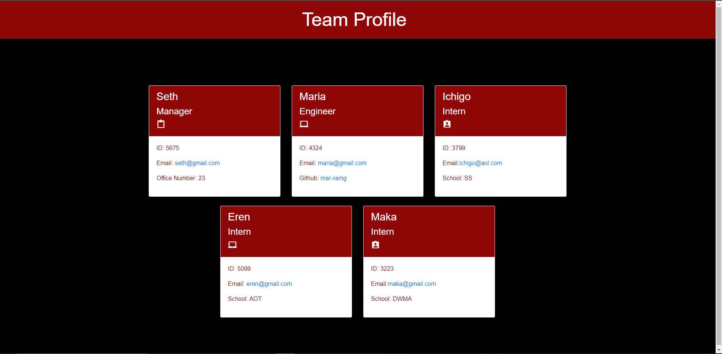
Task: Open eren@gmail.com email link
Action: pos(269,284)
